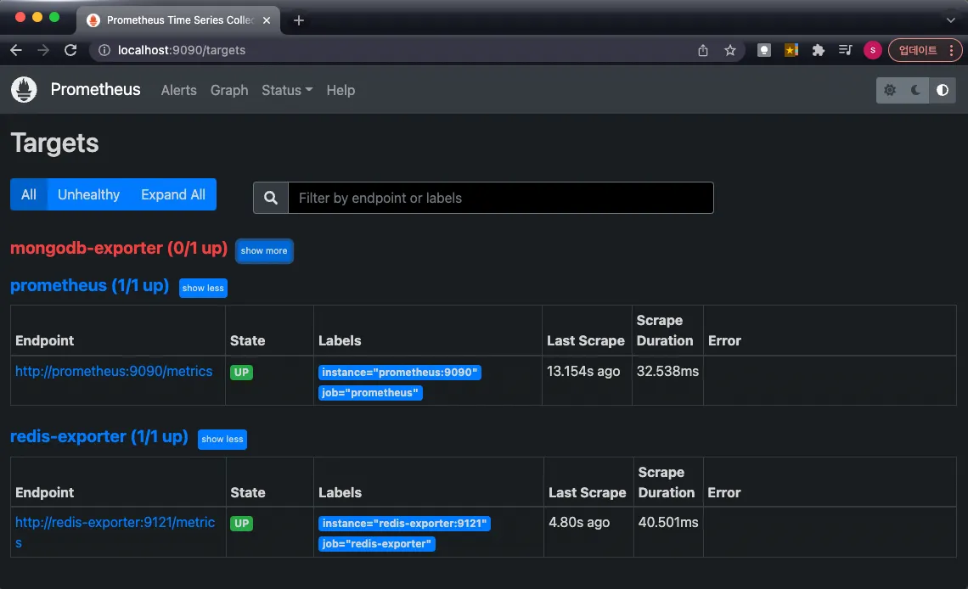This screenshot has width=968, height=589.
Task: Open the profile avatar S
Action: coord(872,50)
